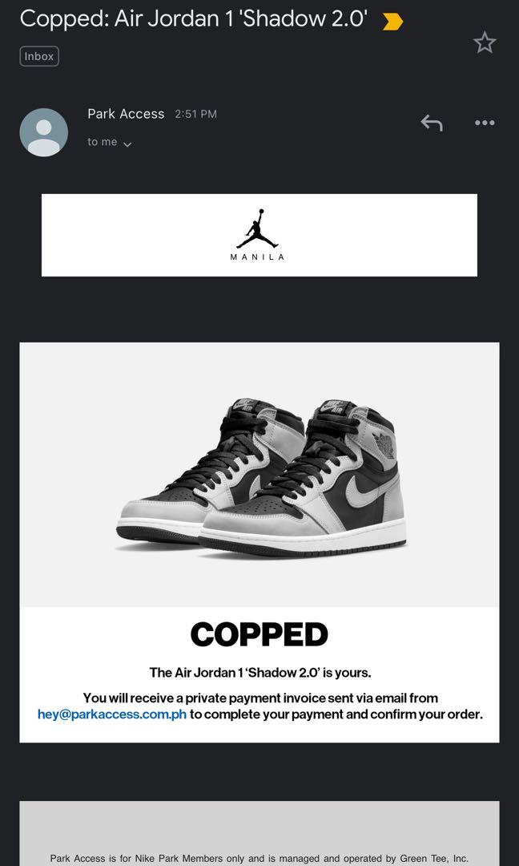
Task: Open the Air Jordan 1 shoe image
Action: [x=261, y=478]
